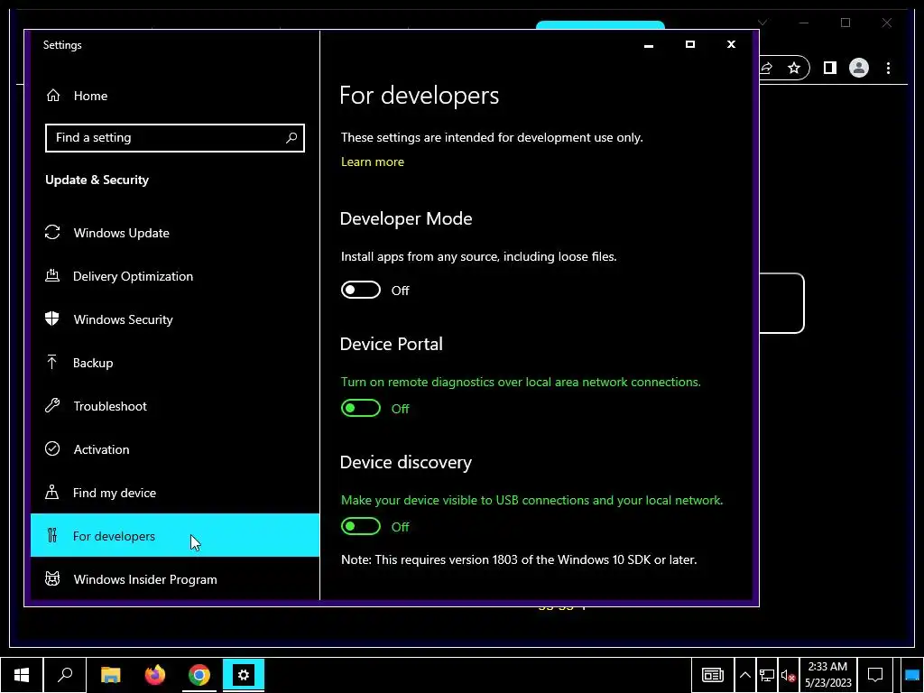Close the Settings window
The height and width of the screenshot is (693, 924).
pos(731,45)
